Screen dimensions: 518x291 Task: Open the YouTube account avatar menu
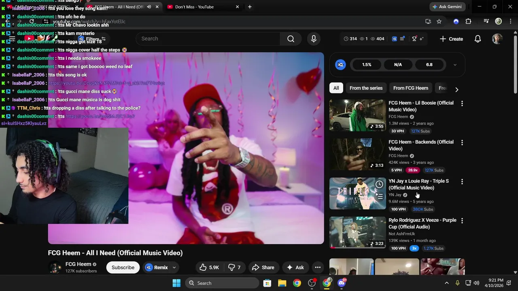497,39
